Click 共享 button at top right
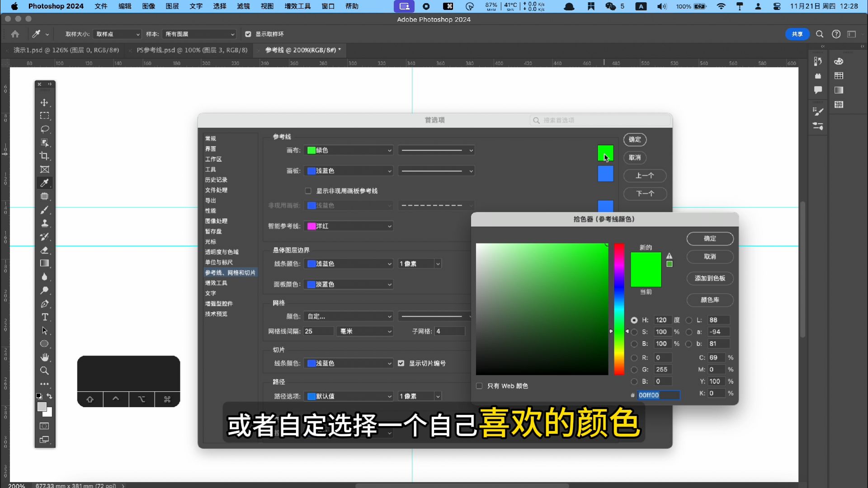Image resolution: width=868 pixels, height=488 pixels. 797,34
